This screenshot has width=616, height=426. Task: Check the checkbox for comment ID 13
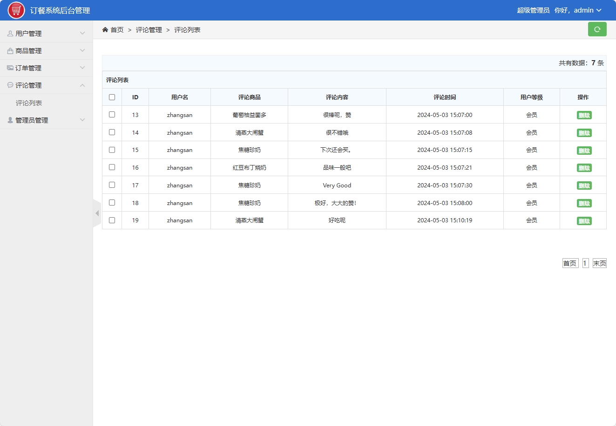(x=112, y=114)
